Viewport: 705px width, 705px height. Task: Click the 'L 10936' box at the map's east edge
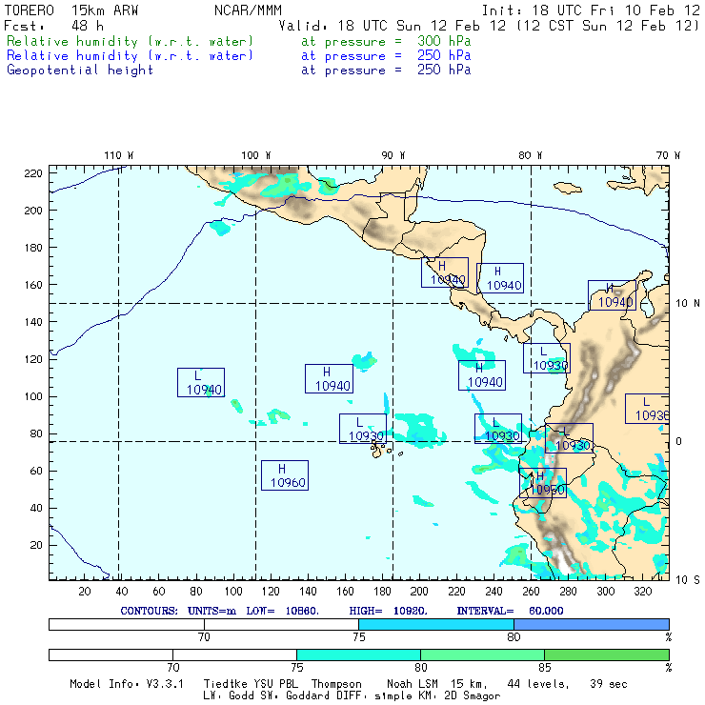click(x=647, y=409)
